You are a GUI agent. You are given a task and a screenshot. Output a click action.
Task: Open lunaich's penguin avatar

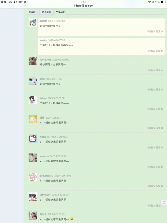click(33, 22)
